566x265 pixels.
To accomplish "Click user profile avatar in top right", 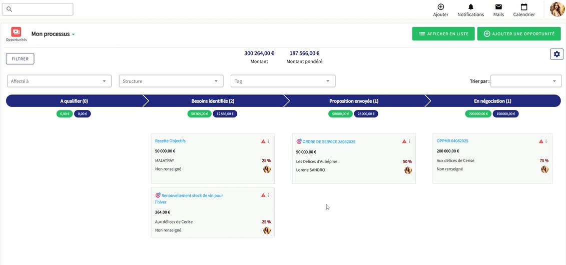I will point(557,9).
